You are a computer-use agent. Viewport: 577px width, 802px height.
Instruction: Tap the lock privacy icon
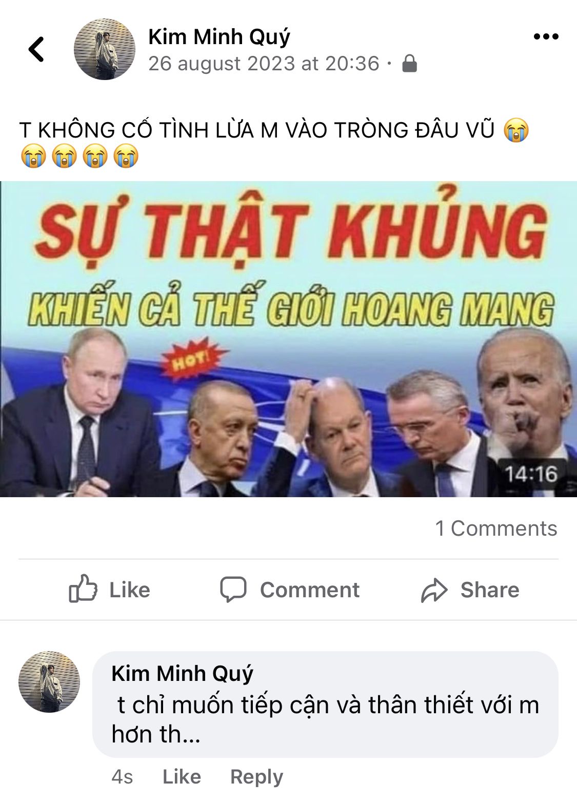click(409, 64)
